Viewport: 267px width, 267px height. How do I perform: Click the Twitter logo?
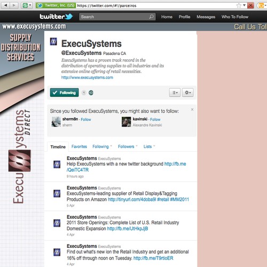coord(56,17)
